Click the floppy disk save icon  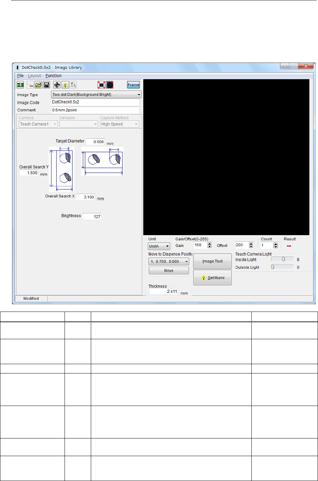46,85
